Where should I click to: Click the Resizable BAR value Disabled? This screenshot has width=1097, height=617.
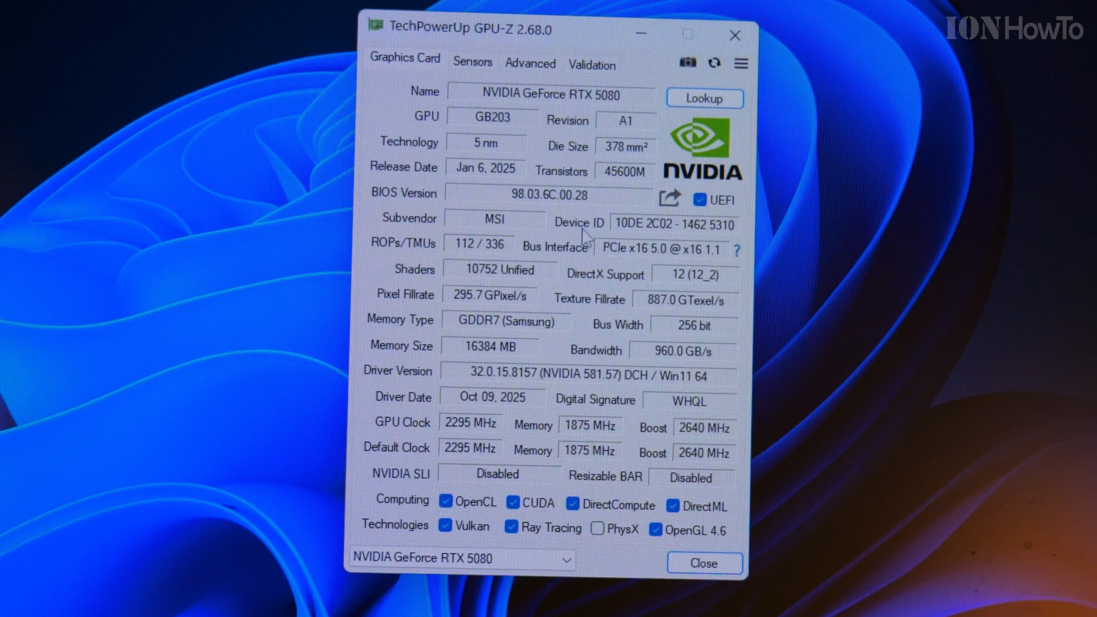[x=691, y=478]
